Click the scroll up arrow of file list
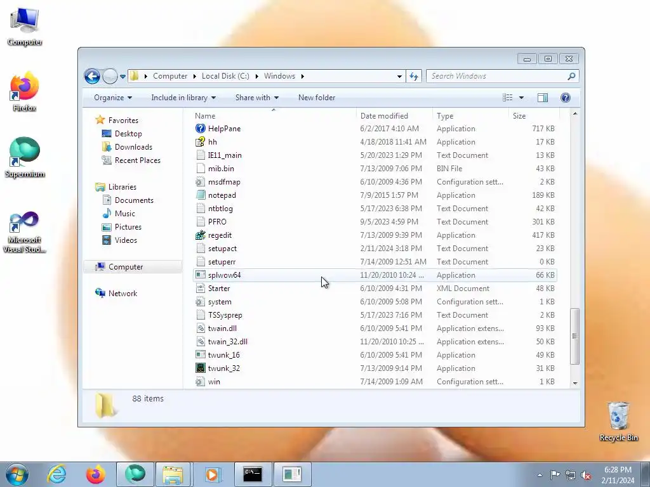Image resolution: width=650 pixels, height=487 pixels. [574, 114]
